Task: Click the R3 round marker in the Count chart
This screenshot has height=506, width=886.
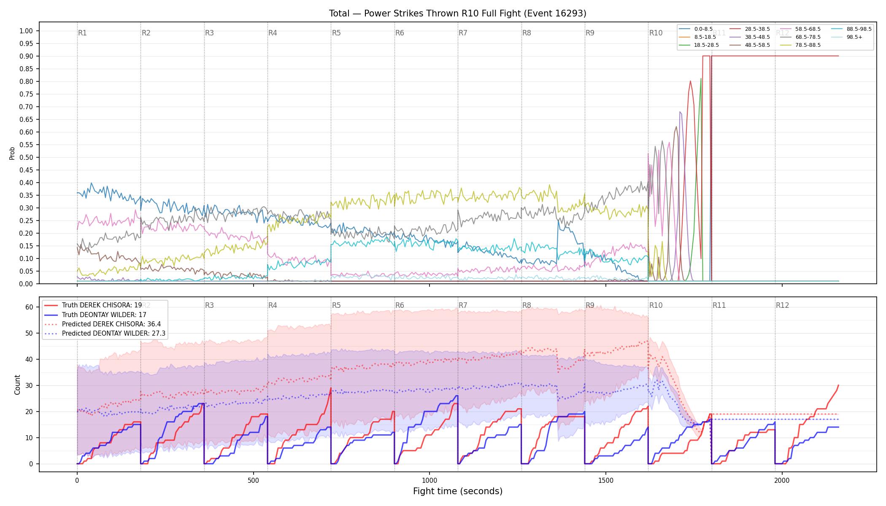Action: (x=209, y=305)
